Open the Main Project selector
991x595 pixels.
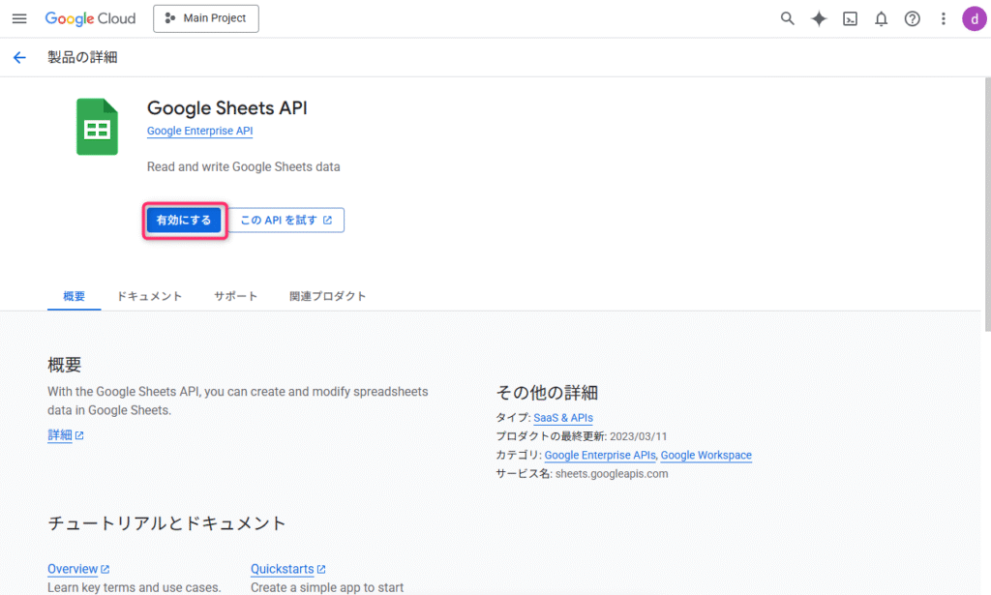point(206,18)
